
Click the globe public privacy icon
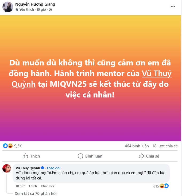tap(50, 10)
